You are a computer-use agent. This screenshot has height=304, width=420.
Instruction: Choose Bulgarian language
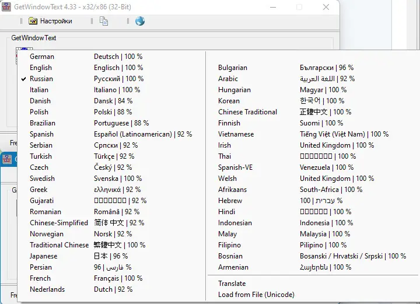[313, 68]
